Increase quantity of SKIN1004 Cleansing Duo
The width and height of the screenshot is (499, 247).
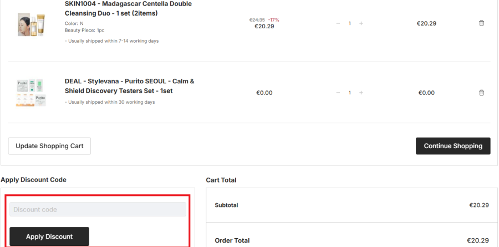point(361,23)
